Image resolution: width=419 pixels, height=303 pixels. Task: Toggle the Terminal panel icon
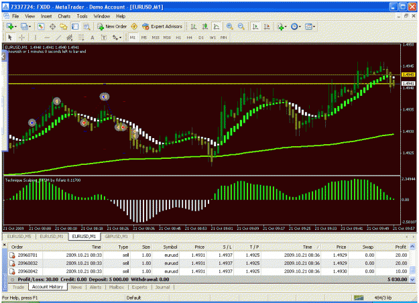(75, 26)
